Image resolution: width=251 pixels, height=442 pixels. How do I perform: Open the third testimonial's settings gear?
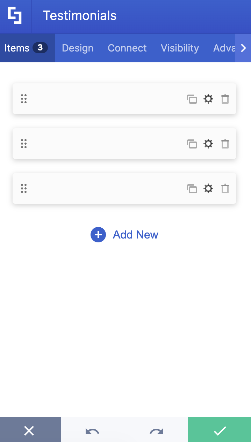pyautogui.click(x=208, y=188)
